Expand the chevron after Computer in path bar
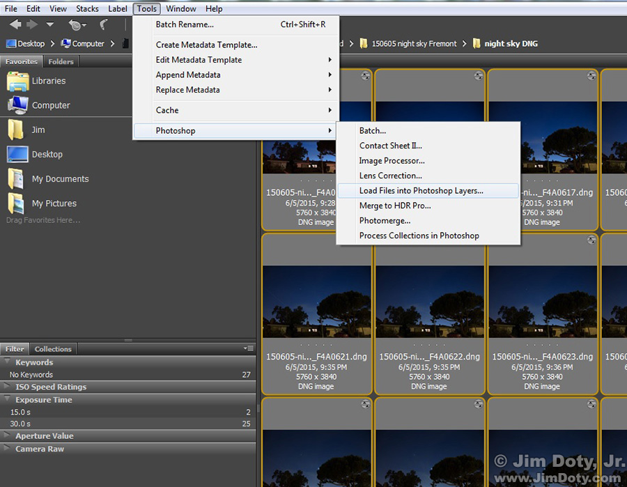 112,44
